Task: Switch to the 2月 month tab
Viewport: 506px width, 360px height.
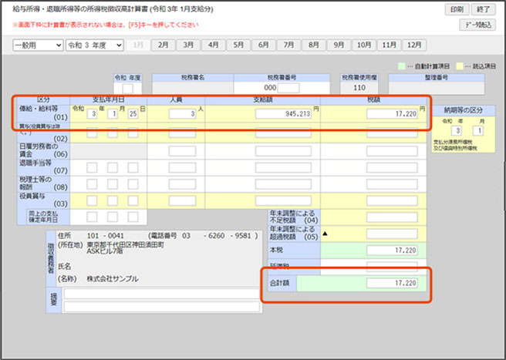Action: [164, 45]
